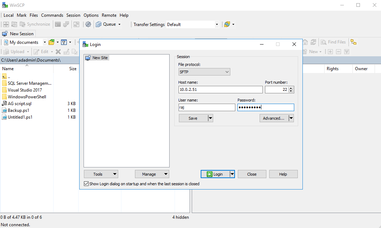Screen dimensions: 381x228
Task: Toggle Show Login dialog on startup checkbox
Action: tap(86, 184)
